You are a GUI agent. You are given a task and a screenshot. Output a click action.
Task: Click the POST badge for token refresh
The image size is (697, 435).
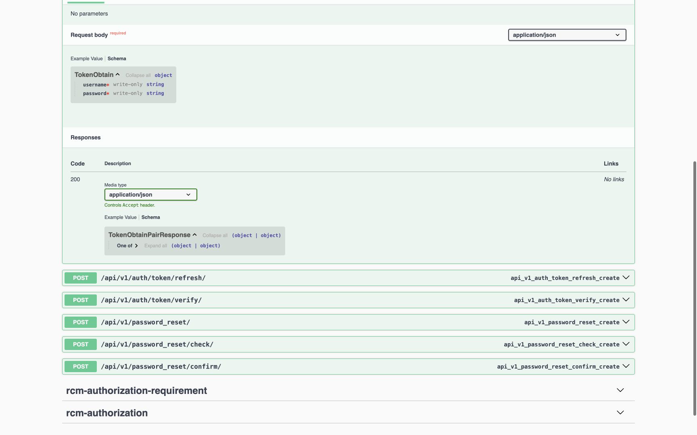(x=81, y=278)
